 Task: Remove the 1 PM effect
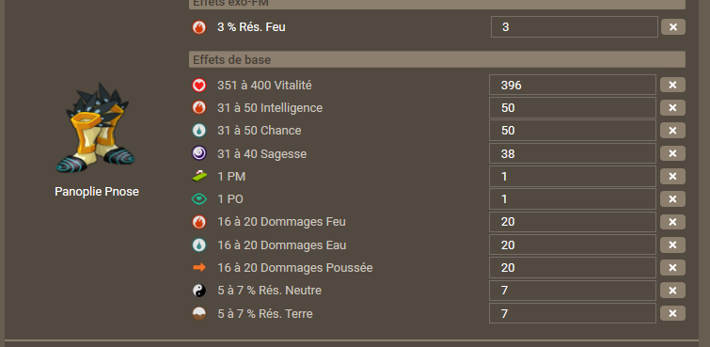(x=672, y=176)
